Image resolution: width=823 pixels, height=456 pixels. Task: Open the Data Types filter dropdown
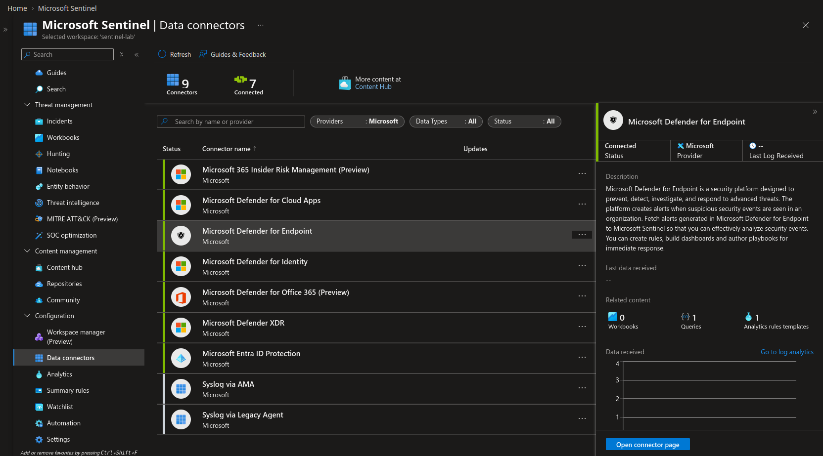[446, 122]
